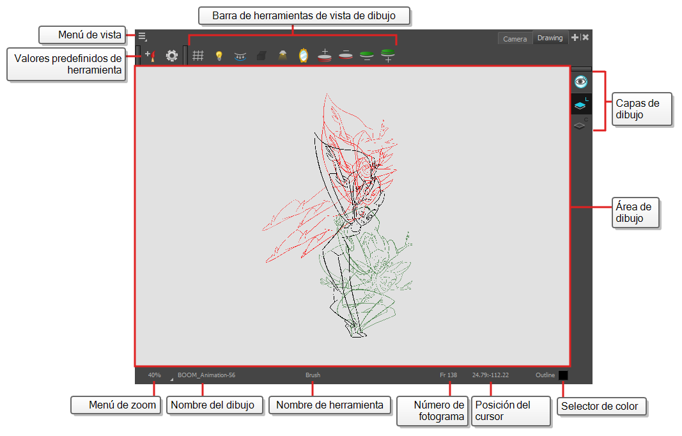Viewport: 682px width, 436px height.
Task: Toggle the grid display icon
Action: click(198, 56)
